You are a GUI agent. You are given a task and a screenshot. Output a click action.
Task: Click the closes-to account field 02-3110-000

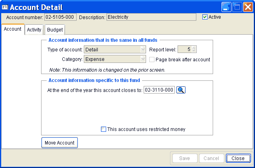[159, 90]
